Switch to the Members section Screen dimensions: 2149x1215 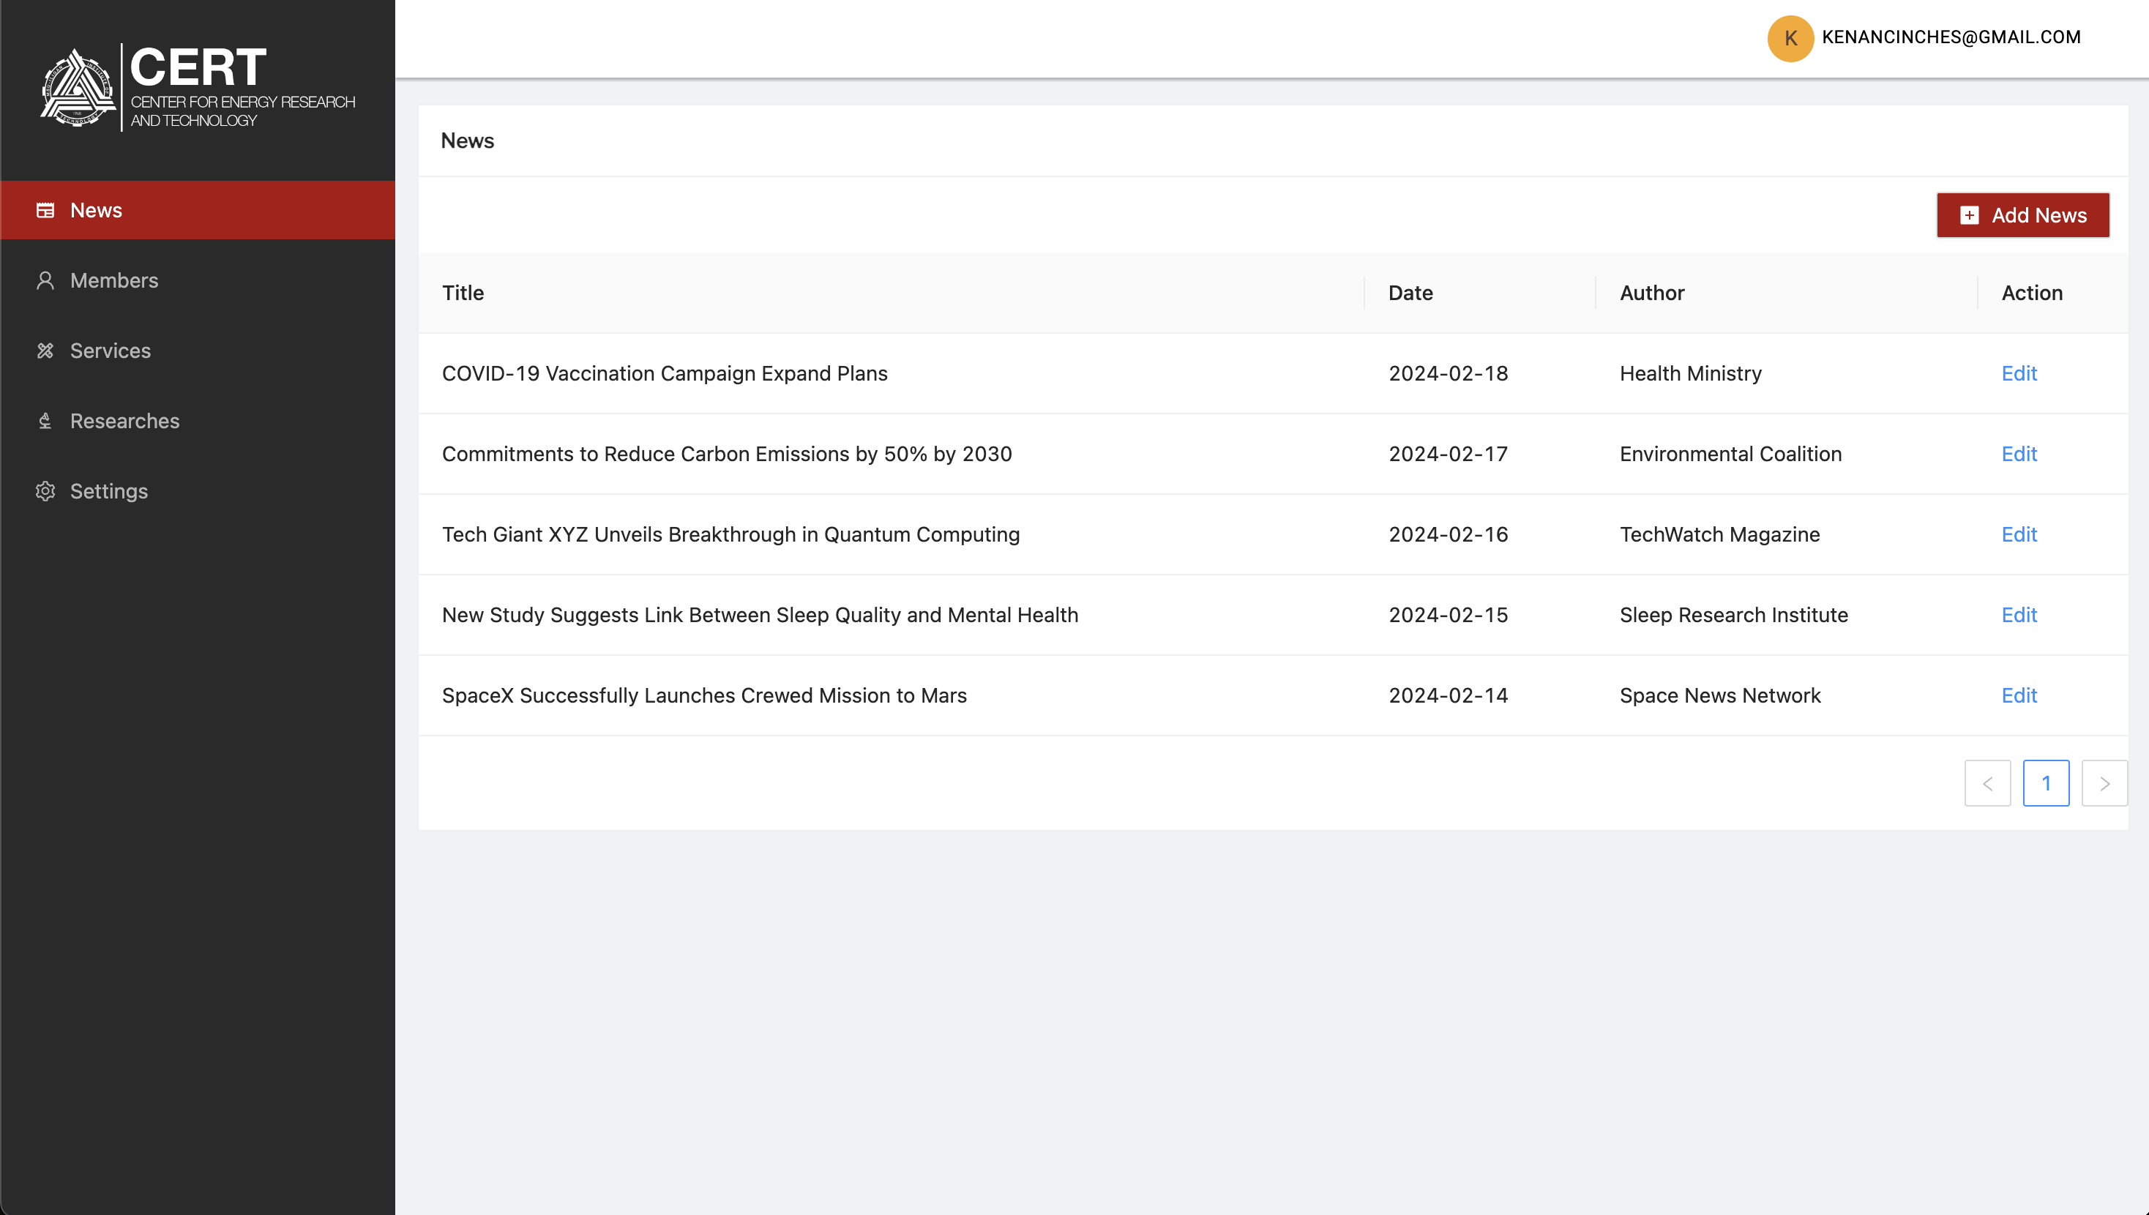(x=114, y=280)
